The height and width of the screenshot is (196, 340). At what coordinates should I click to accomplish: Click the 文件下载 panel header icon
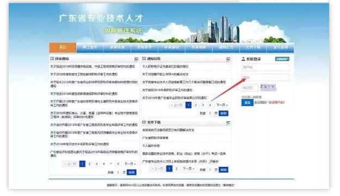[x=144, y=122]
